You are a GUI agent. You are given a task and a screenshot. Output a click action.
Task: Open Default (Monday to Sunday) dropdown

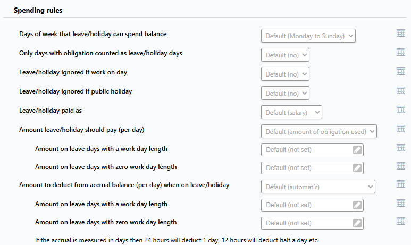click(308, 36)
